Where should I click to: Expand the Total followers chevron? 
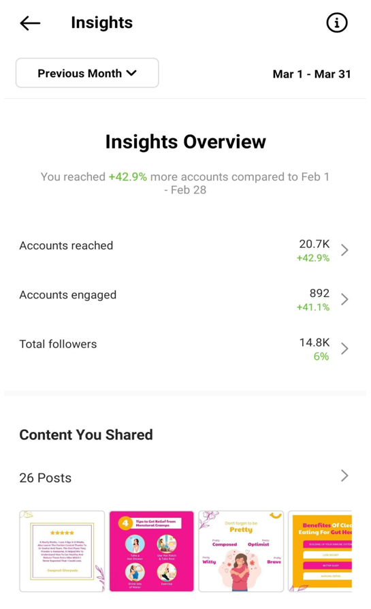(x=344, y=348)
